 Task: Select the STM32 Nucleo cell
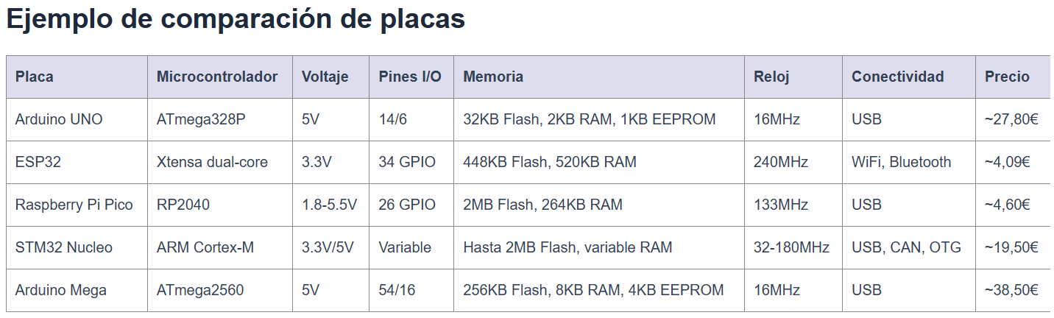(64, 247)
